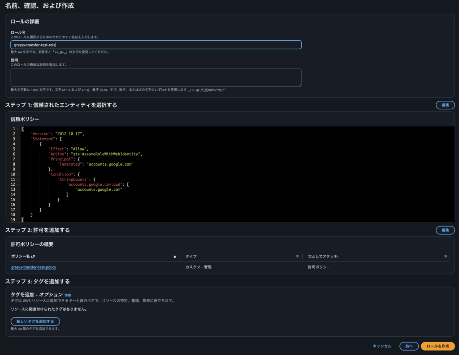The width and height of the screenshot is (459, 355).
Task: Click the ascending sort arrow for ポリシー名 column
Action: click(x=175, y=257)
